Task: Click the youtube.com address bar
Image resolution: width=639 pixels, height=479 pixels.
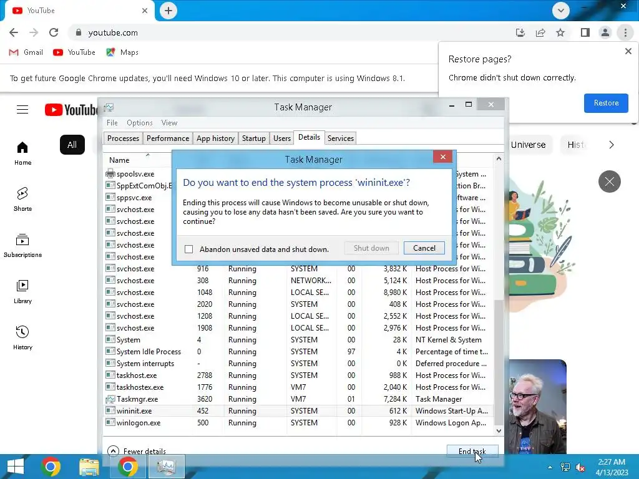Action: click(x=290, y=32)
